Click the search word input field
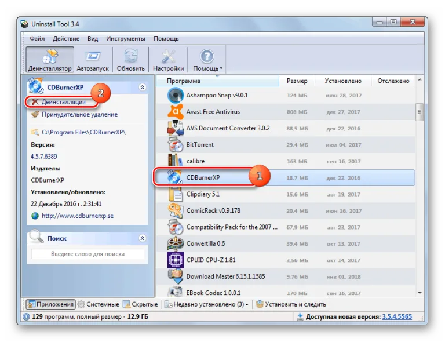This screenshot has height=342, width=445. coord(87,254)
